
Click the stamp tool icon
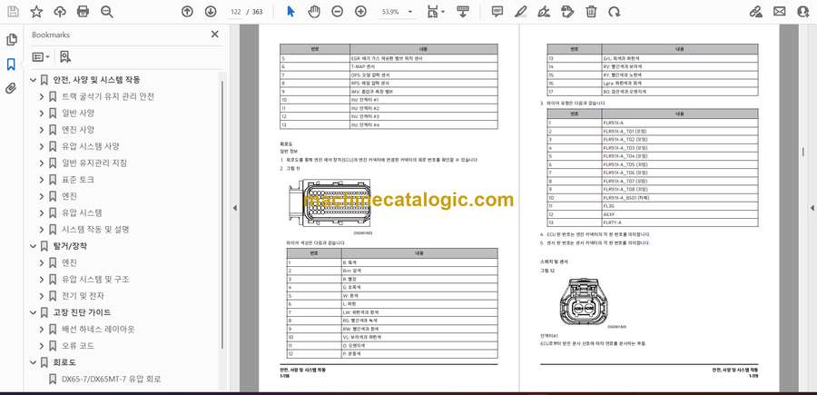(567, 12)
